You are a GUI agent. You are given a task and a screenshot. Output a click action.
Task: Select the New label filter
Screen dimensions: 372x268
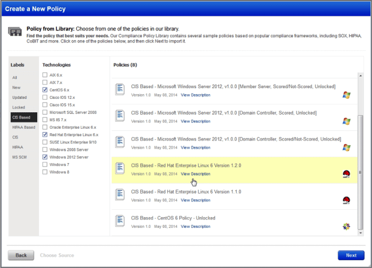pyautogui.click(x=16, y=87)
